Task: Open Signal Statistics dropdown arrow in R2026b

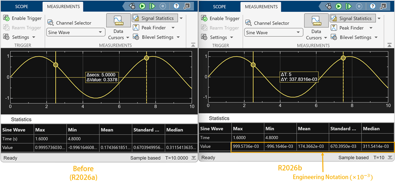Action: [x=379, y=18]
